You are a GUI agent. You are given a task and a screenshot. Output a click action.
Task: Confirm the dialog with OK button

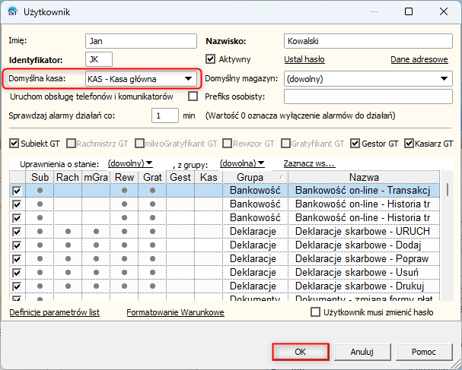(x=300, y=352)
